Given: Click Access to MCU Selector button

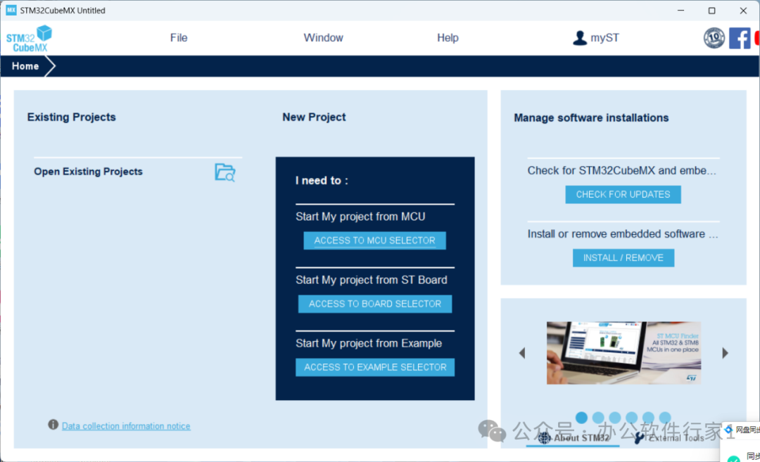Looking at the screenshot, I should pos(374,240).
